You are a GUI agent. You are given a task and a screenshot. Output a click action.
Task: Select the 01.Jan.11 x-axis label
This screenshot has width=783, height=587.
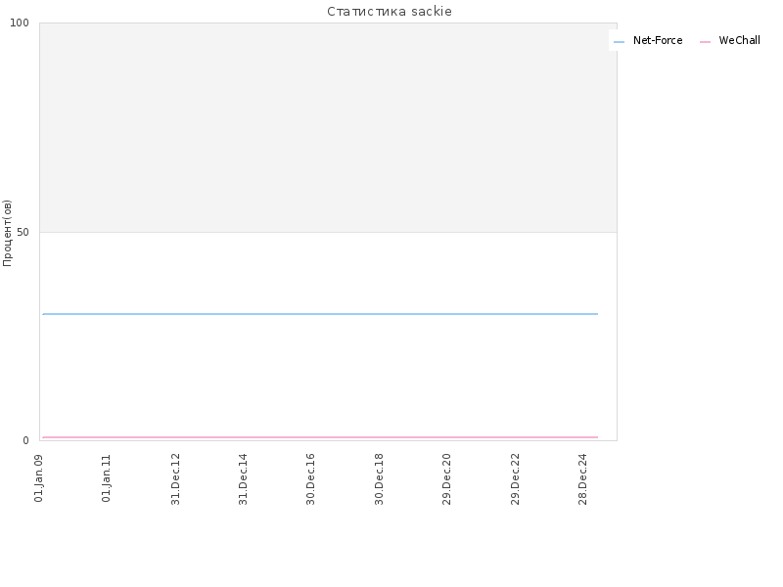click(107, 478)
